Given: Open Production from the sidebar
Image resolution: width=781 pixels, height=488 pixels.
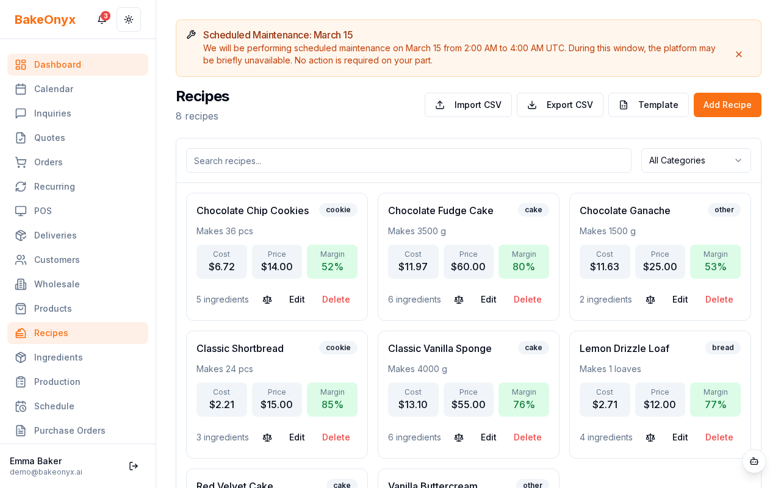Looking at the screenshot, I should [56, 382].
